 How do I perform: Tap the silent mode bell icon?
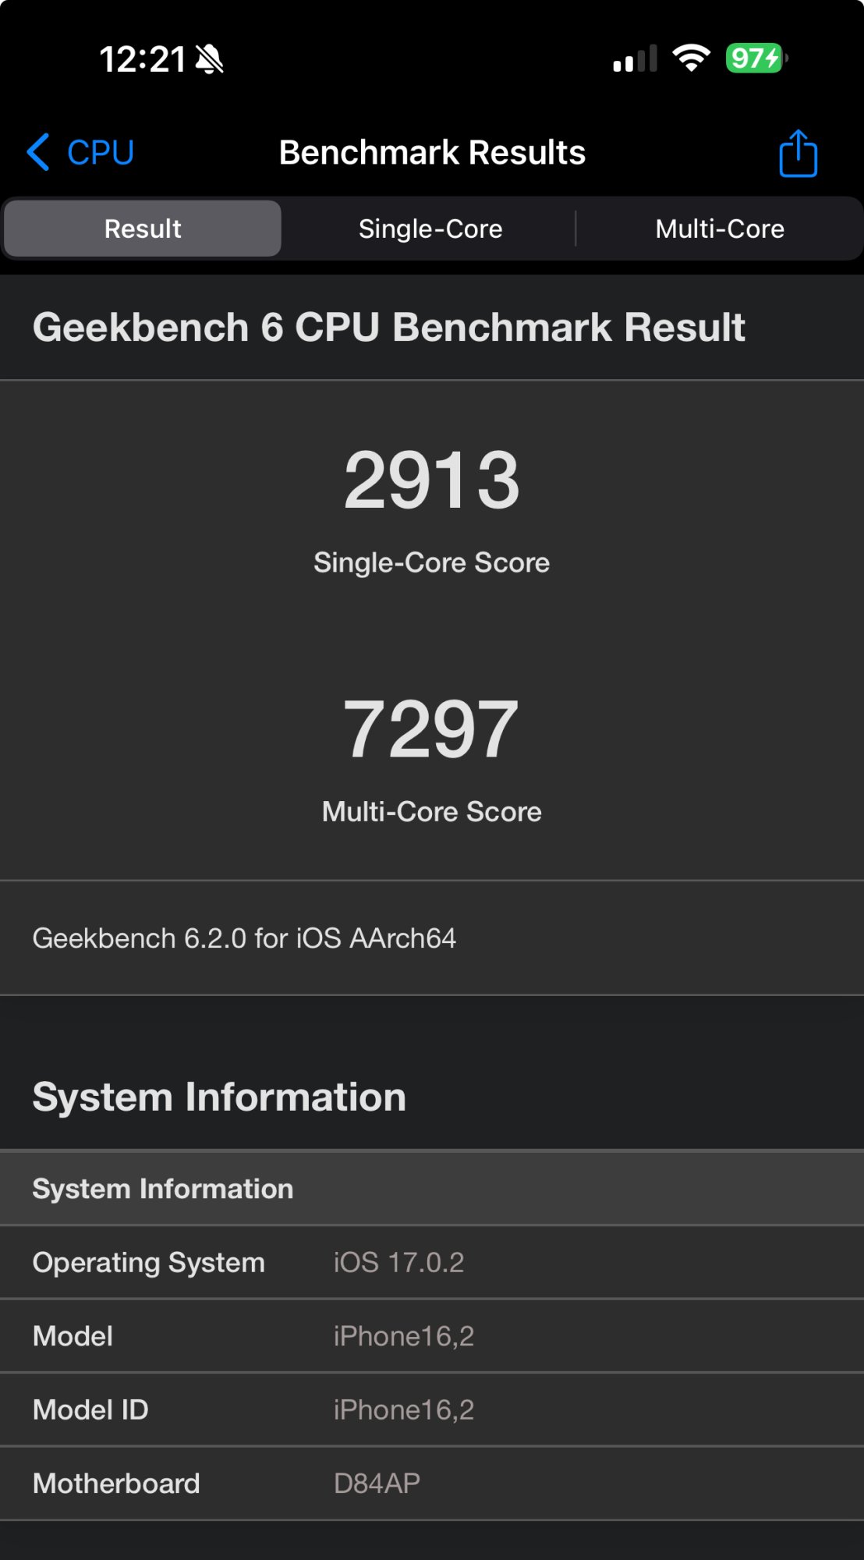click(209, 59)
